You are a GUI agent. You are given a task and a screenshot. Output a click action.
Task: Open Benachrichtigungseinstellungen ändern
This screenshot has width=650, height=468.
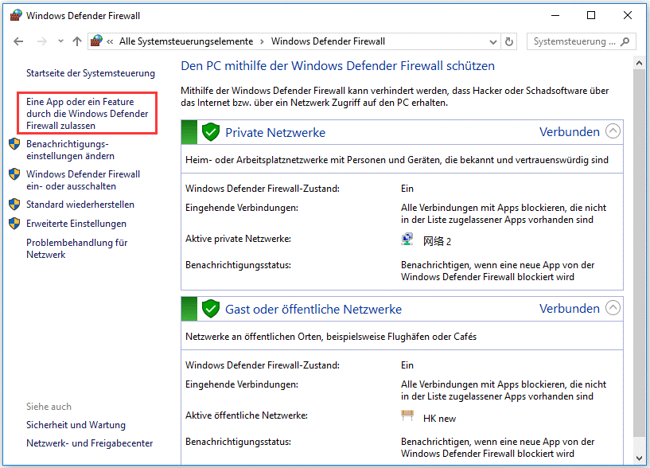70,150
